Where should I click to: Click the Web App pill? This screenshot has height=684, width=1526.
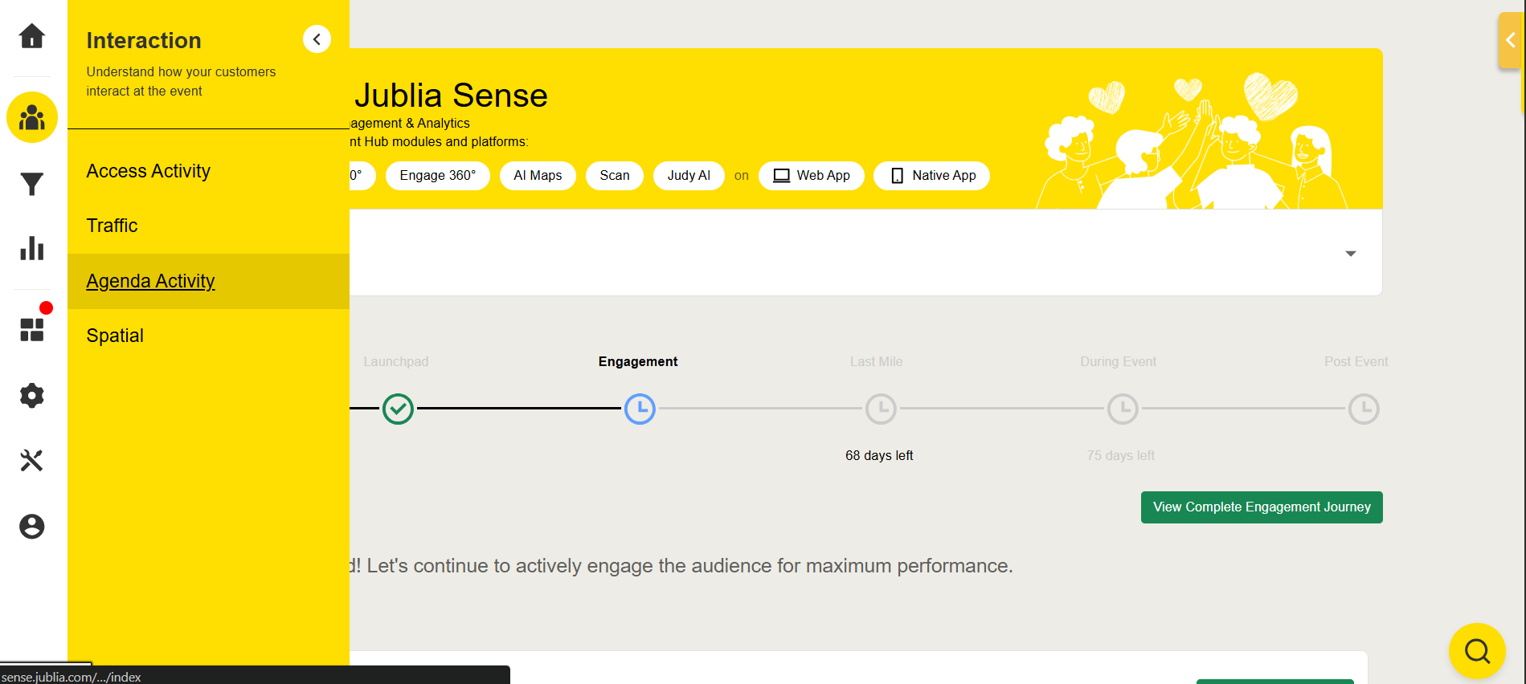coord(812,176)
